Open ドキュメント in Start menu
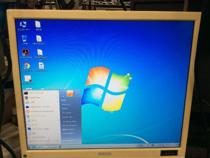The width and height of the screenshot is (210, 158). tap(66, 104)
